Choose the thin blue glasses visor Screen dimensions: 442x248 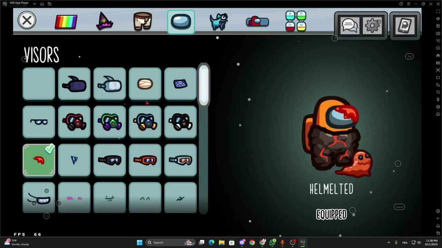[x=39, y=122]
